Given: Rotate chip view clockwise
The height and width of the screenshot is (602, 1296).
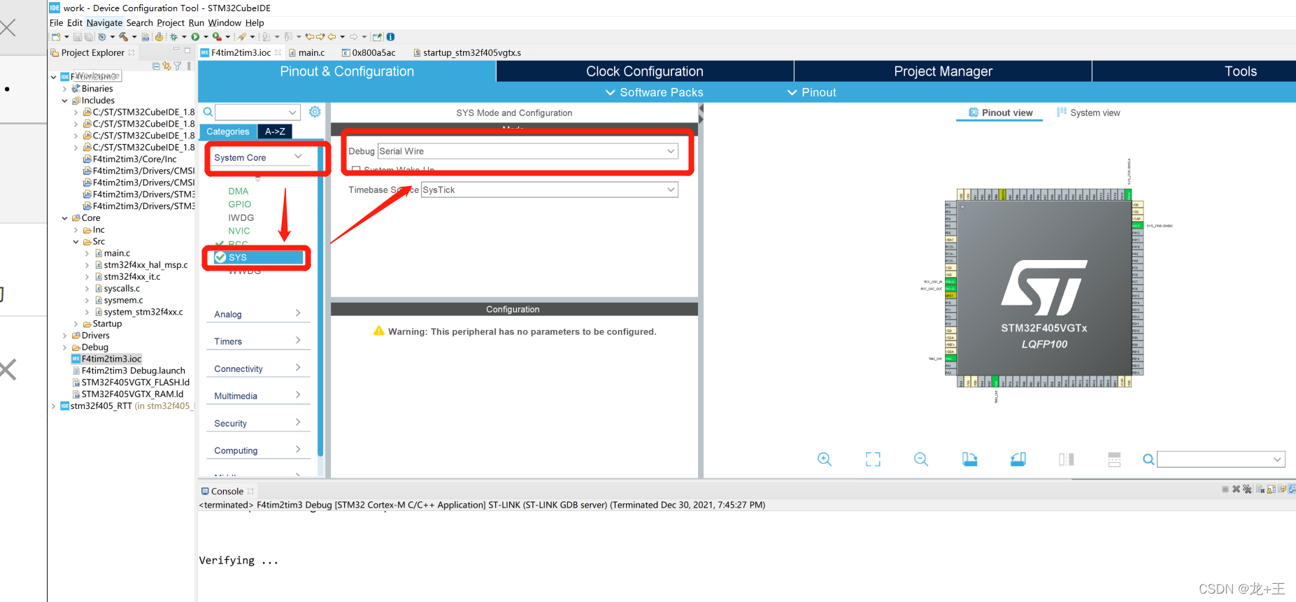Looking at the screenshot, I should pyautogui.click(x=969, y=459).
